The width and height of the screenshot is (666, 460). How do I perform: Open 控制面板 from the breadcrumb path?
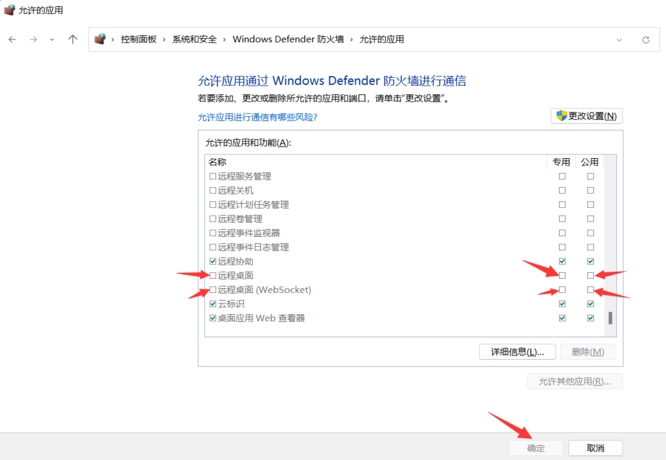(x=138, y=39)
